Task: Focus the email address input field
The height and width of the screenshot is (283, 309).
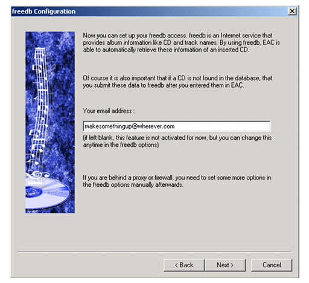Action: [177, 126]
